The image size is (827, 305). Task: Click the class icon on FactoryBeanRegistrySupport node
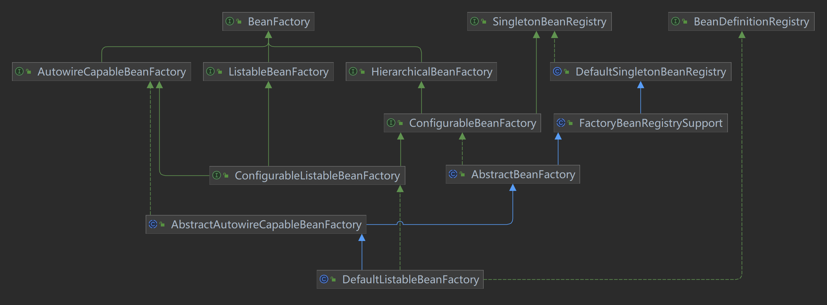click(x=560, y=123)
